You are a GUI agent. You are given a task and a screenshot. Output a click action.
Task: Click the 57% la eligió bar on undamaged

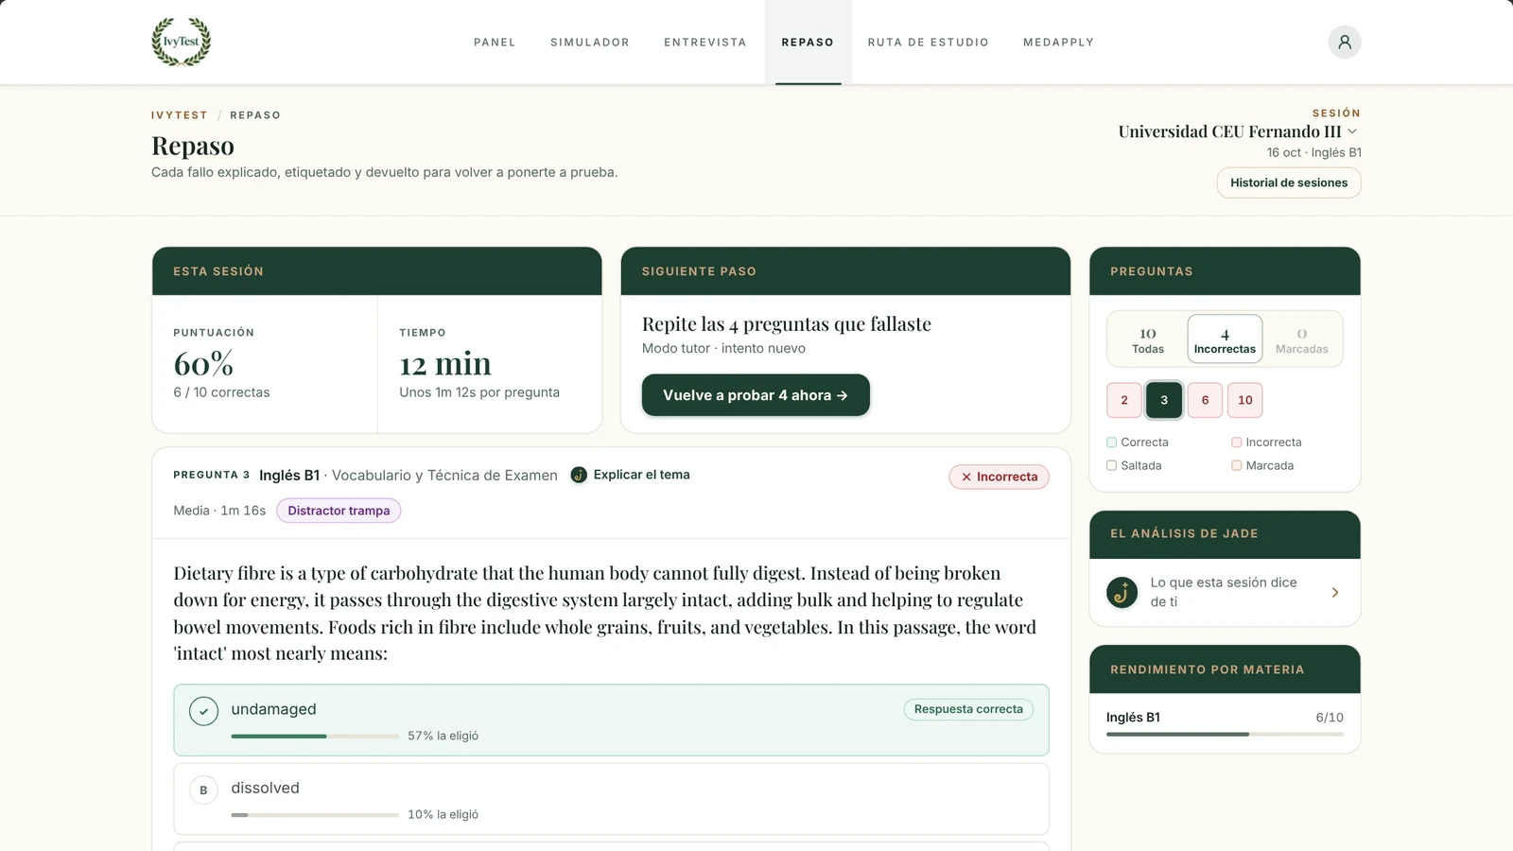(x=315, y=736)
